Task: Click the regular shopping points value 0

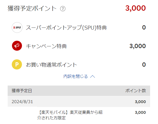Action: tap(144, 64)
